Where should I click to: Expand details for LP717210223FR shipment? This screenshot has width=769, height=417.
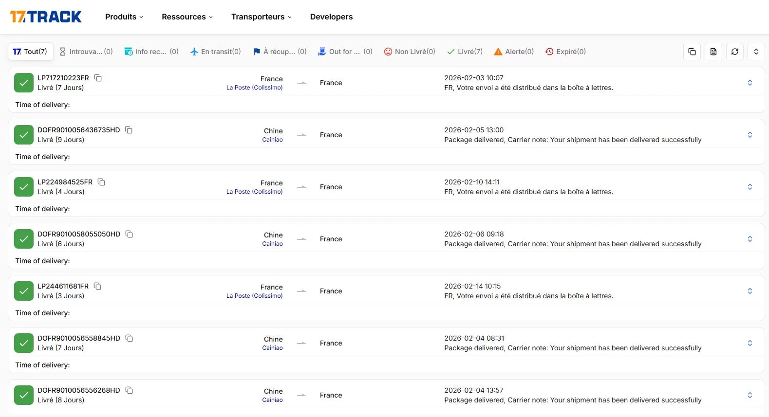(x=750, y=83)
